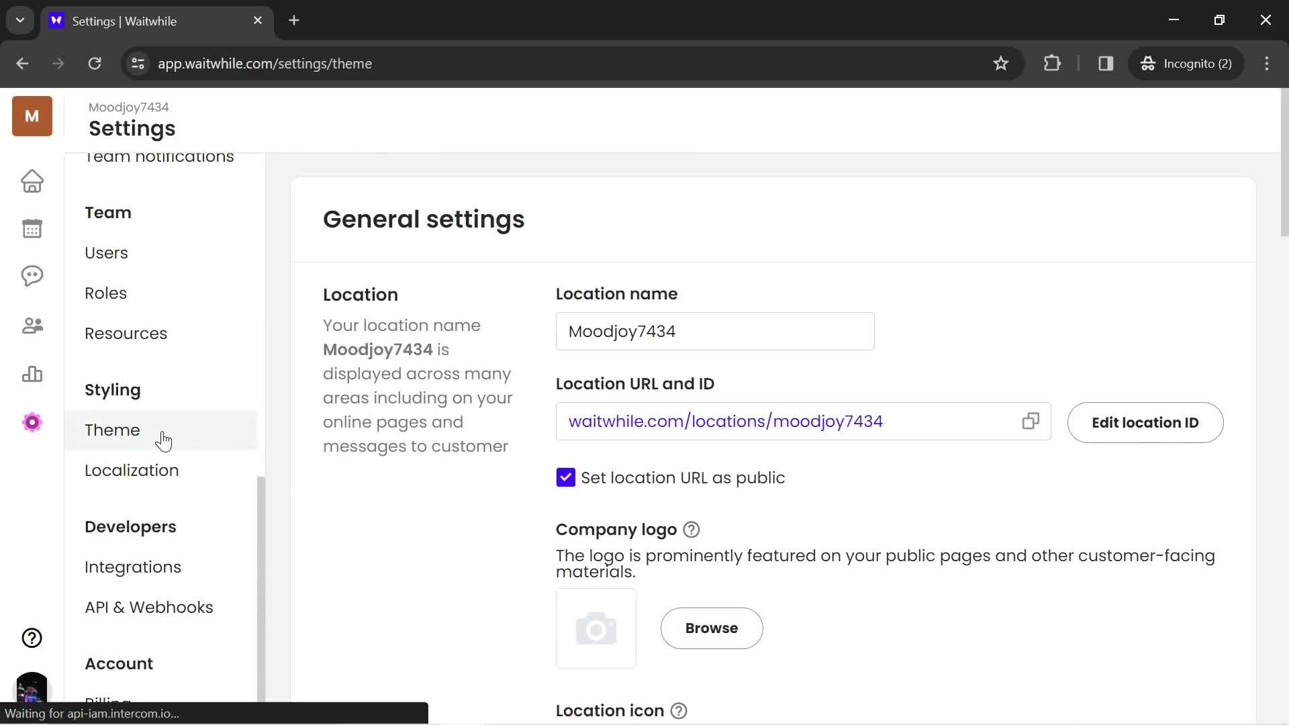Viewport: 1289px width, 725px height.
Task: Click the General settings heading
Action: point(424,220)
